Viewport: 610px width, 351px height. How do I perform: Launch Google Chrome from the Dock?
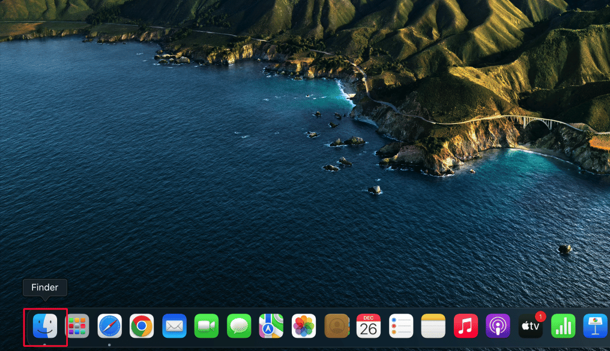[142, 326]
